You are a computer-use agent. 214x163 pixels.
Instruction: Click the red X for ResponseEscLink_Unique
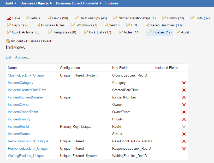pyautogui.click(x=184, y=149)
